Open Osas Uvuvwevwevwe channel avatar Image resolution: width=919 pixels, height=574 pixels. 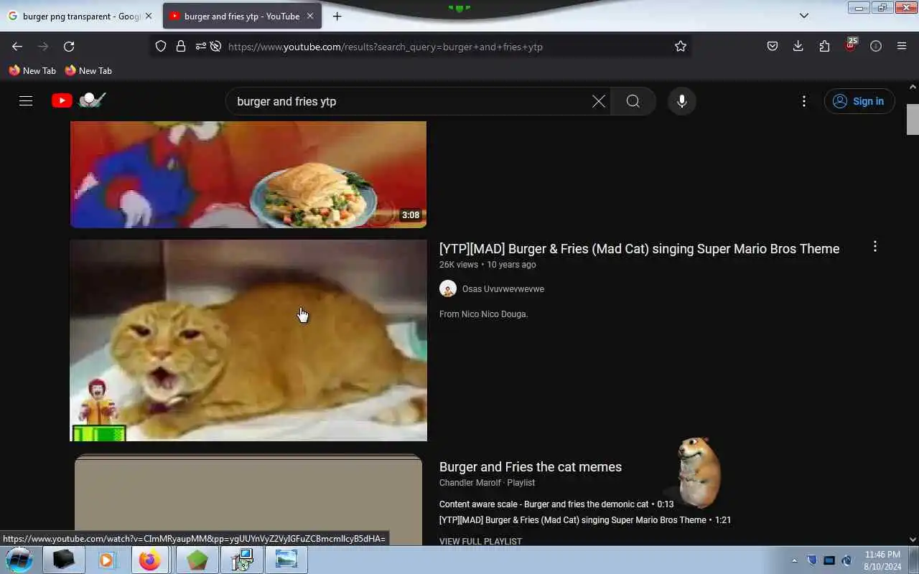(x=448, y=288)
